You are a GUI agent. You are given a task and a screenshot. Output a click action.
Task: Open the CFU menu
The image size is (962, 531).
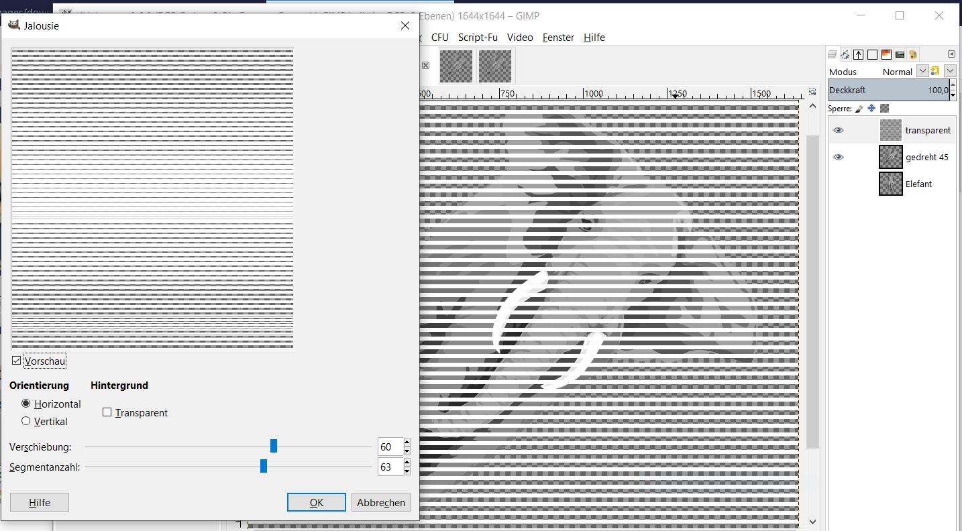[x=440, y=38]
